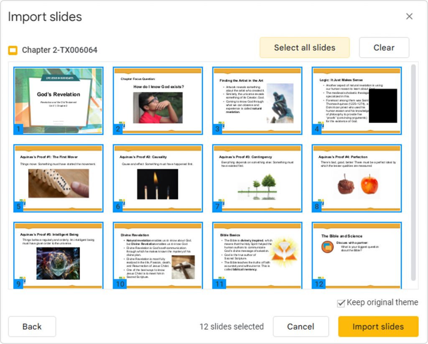
Task: Click the Clear button to deselect slides
Action: coord(384,47)
